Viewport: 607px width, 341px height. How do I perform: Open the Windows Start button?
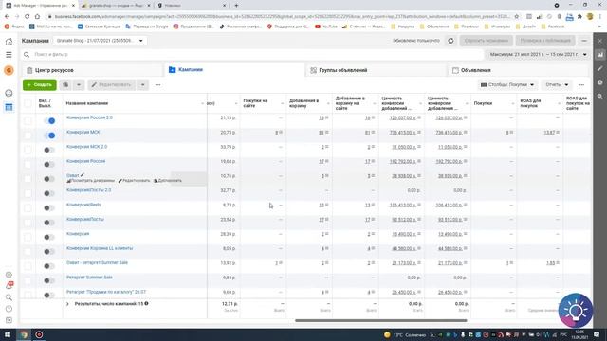pos(8,334)
